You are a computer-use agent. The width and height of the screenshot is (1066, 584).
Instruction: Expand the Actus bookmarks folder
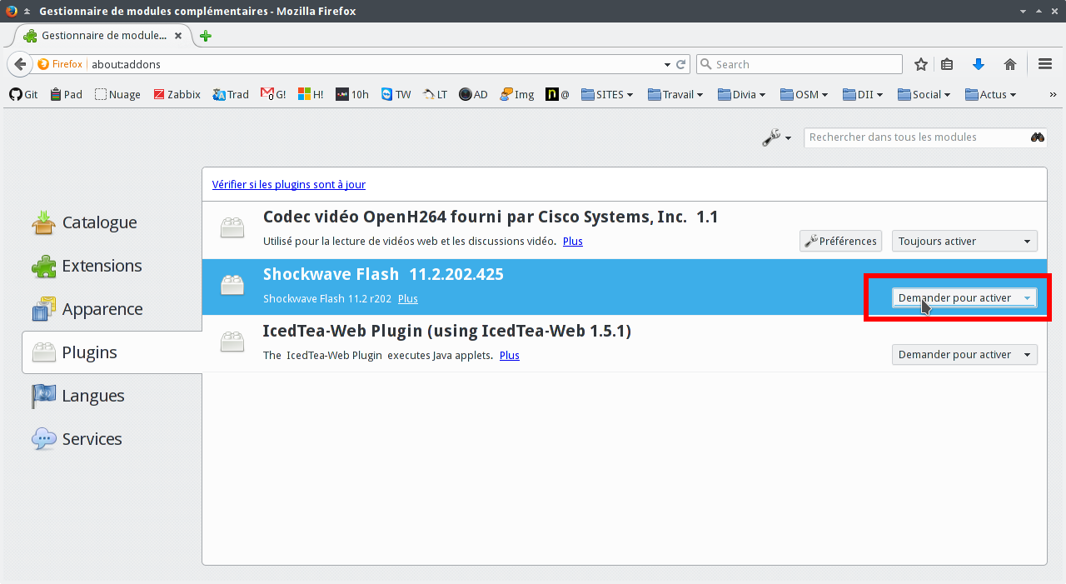(991, 94)
